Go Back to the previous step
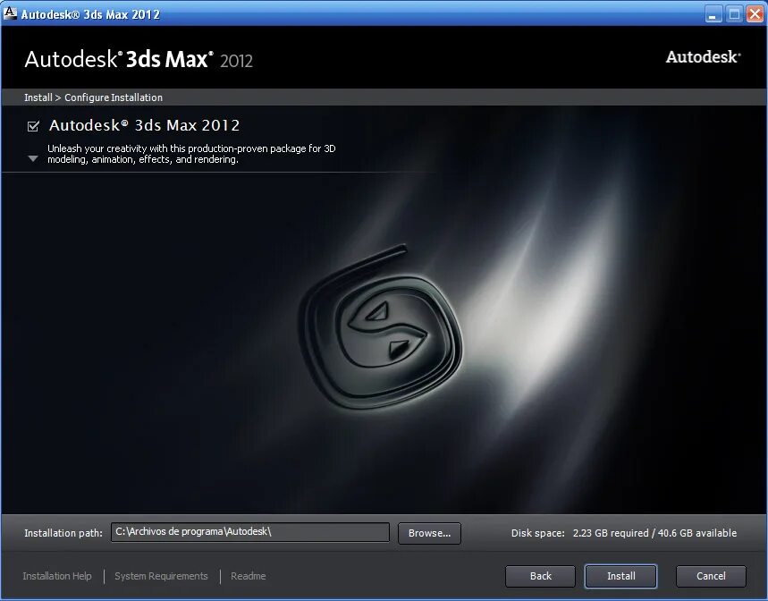The image size is (768, 601). 540,576
